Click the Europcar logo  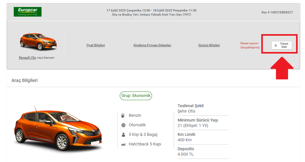click(27, 12)
